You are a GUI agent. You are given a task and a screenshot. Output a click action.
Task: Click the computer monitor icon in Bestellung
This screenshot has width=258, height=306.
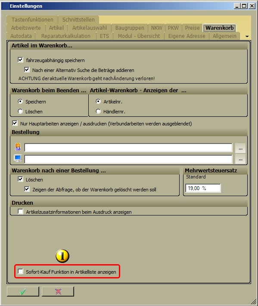18,158
